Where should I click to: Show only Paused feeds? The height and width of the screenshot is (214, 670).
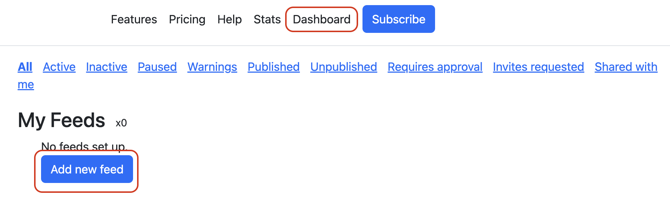(x=157, y=67)
